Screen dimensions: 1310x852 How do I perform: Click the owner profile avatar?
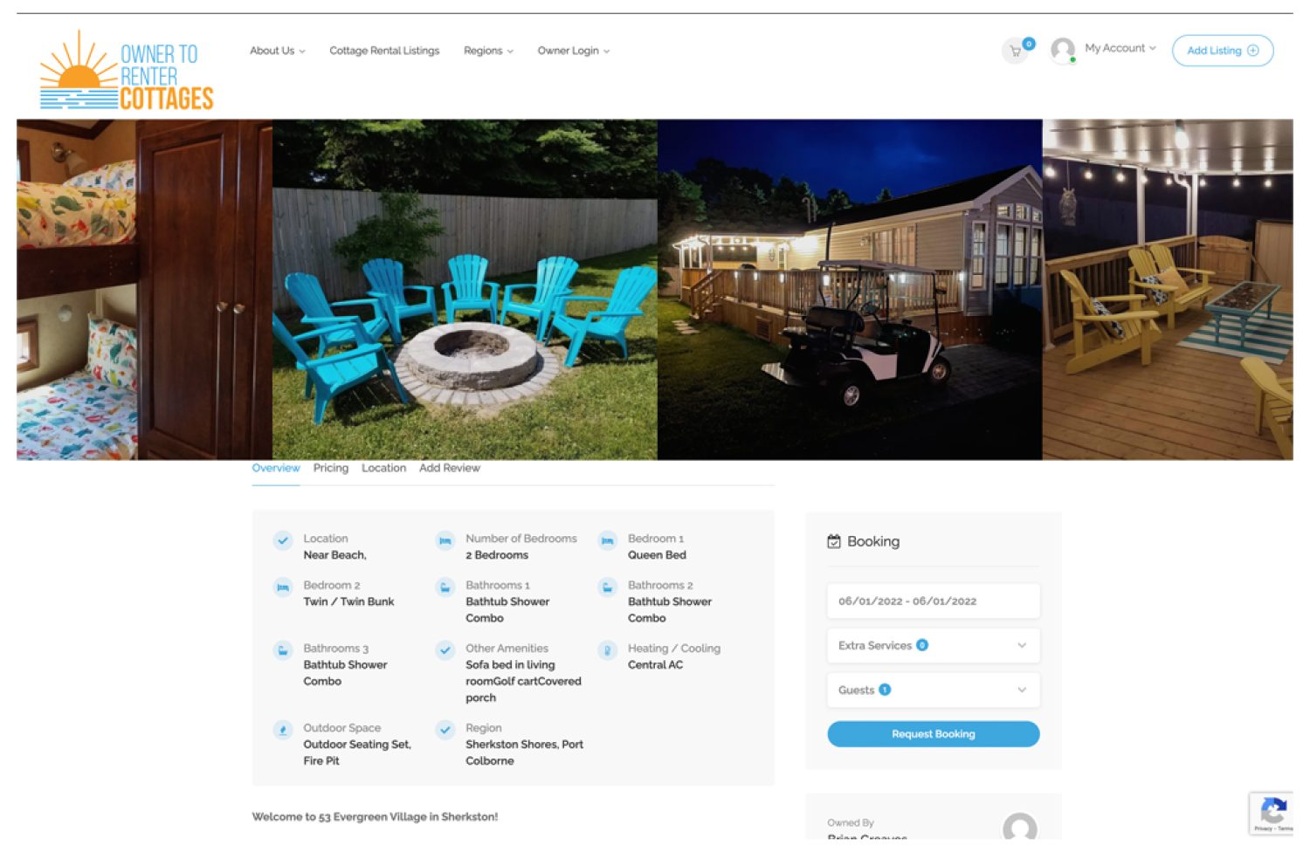(x=1019, y=827)
